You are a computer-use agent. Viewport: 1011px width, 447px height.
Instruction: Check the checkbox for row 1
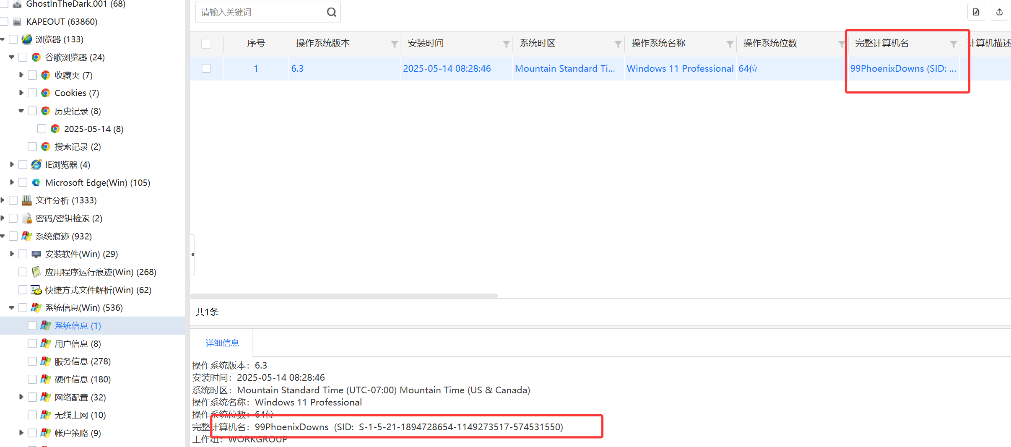pyautogui.click(x=206, y=68)
